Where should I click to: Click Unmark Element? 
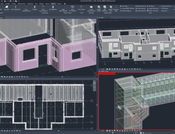tap(141, 11)
